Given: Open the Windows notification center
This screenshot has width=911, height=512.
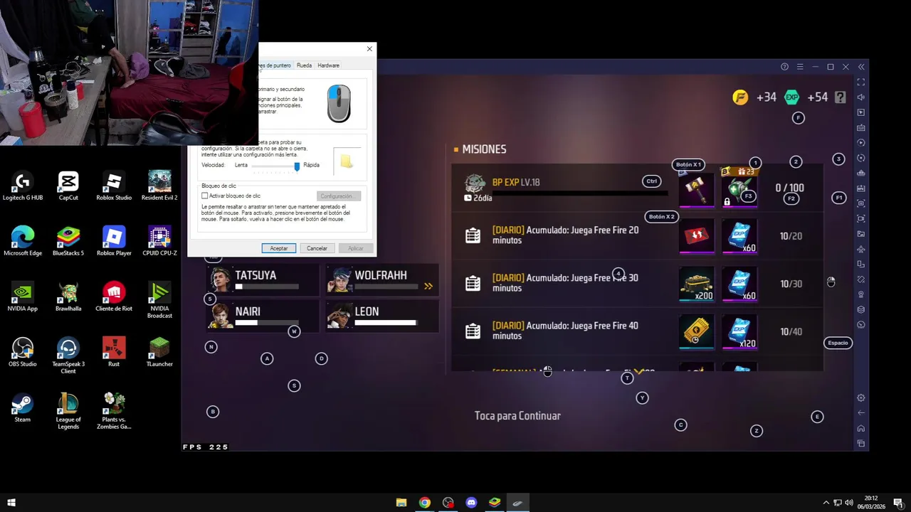Looking at the screenshot, I should [898, 503].
